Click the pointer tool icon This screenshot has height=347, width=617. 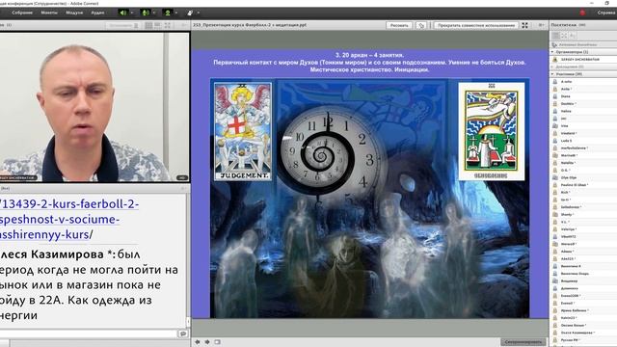coord(421,25)
